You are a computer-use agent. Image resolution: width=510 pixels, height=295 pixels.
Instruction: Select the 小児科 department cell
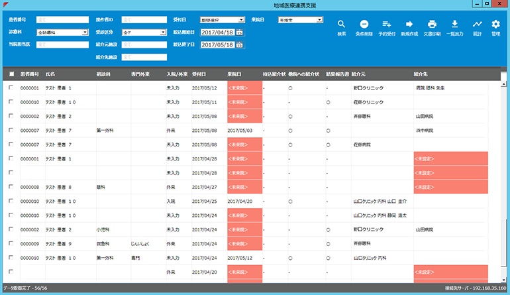click(103, 229)
